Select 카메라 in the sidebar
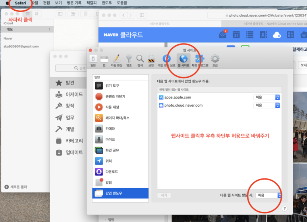 click(x=120, y=128)
